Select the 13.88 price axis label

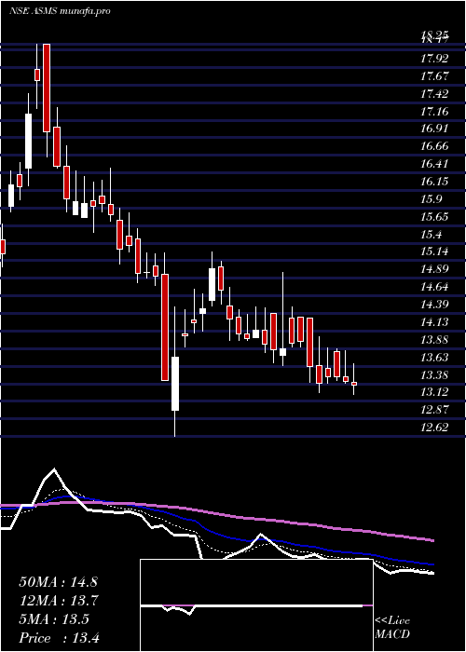(434, 340)
